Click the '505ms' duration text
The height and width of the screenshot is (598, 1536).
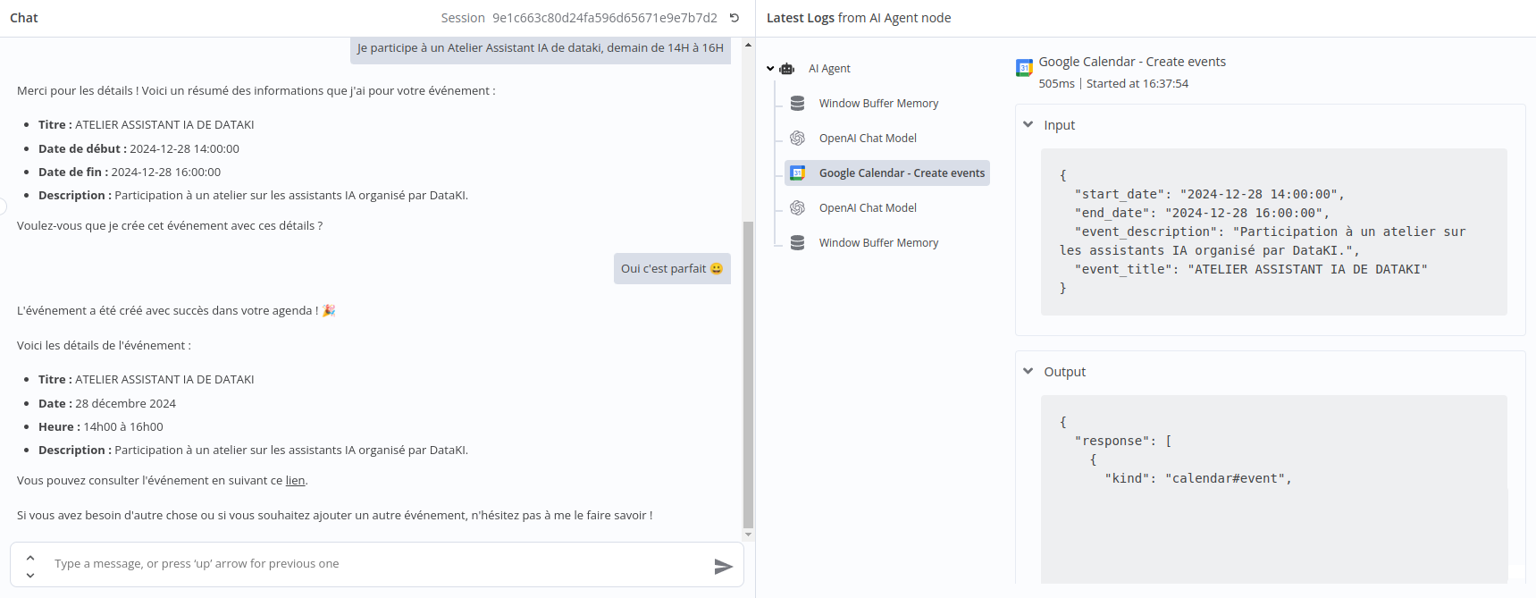1056,84
